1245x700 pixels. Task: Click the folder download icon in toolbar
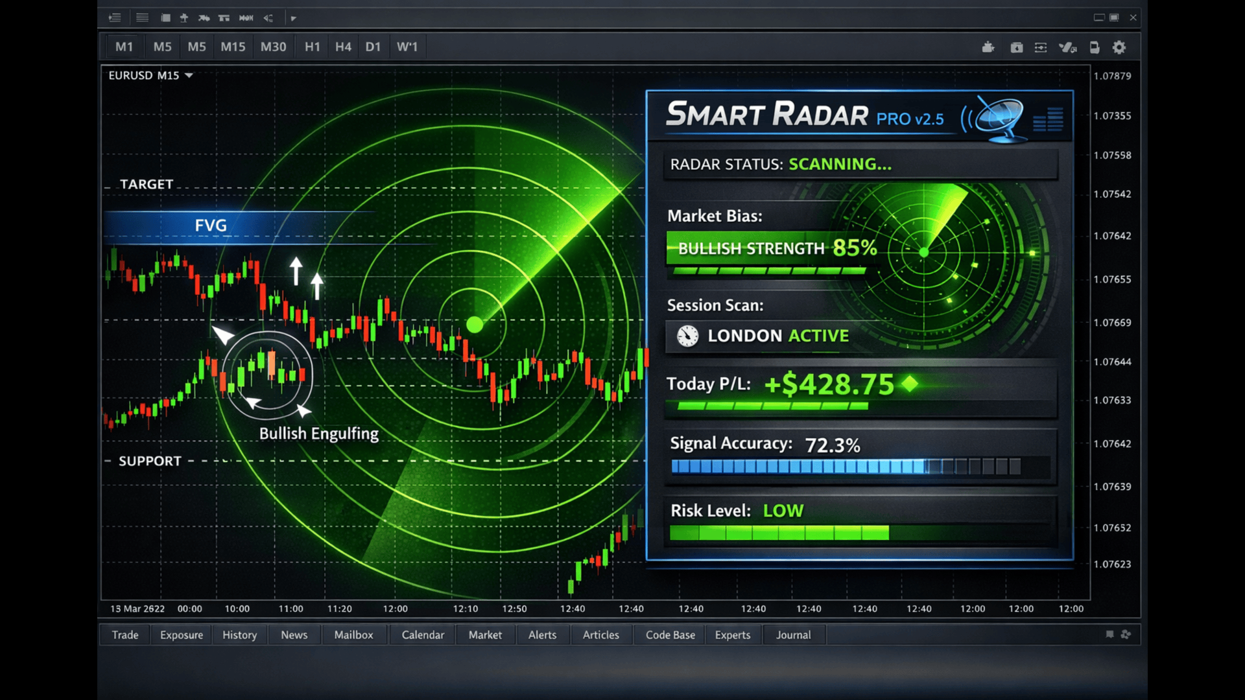(1016, 47)
